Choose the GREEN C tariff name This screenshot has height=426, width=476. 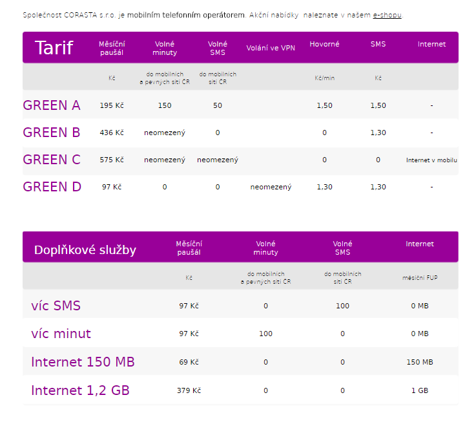coord(52,160)
